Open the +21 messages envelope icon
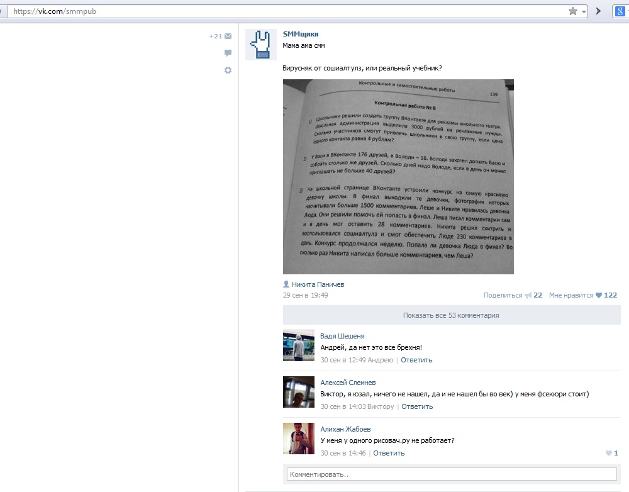This screenshot has width=629, height=492. 228,36
